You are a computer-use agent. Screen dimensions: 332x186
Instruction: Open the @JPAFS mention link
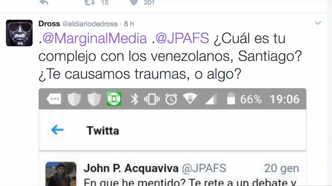(x=182, y=39)
